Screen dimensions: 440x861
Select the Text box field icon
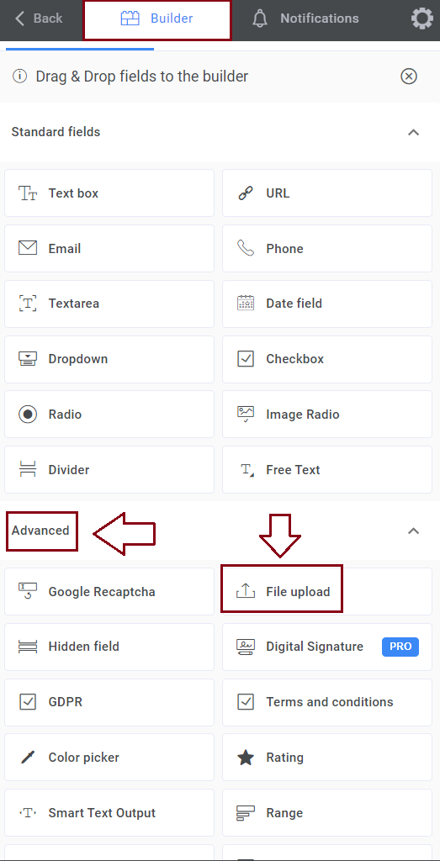click(28, 193)
